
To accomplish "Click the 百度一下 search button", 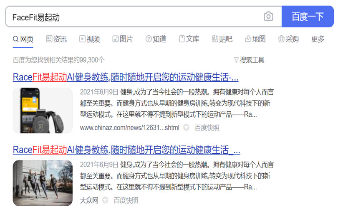I will click(308, 17).
